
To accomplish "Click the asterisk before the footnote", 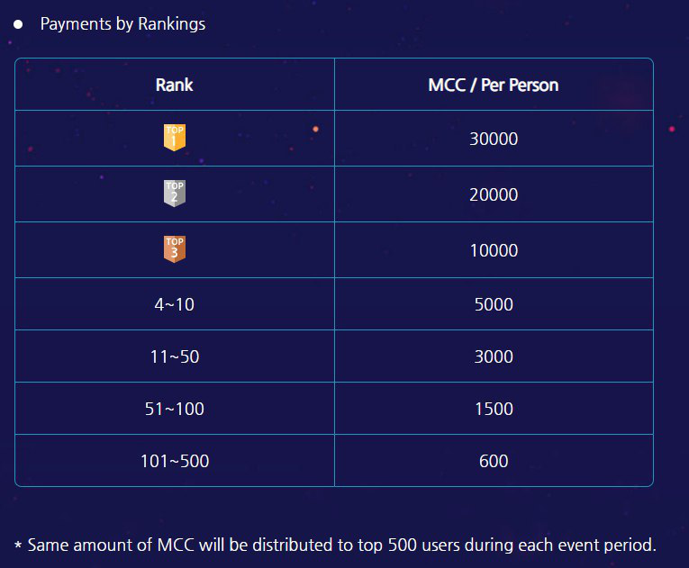I will point(18,545).
